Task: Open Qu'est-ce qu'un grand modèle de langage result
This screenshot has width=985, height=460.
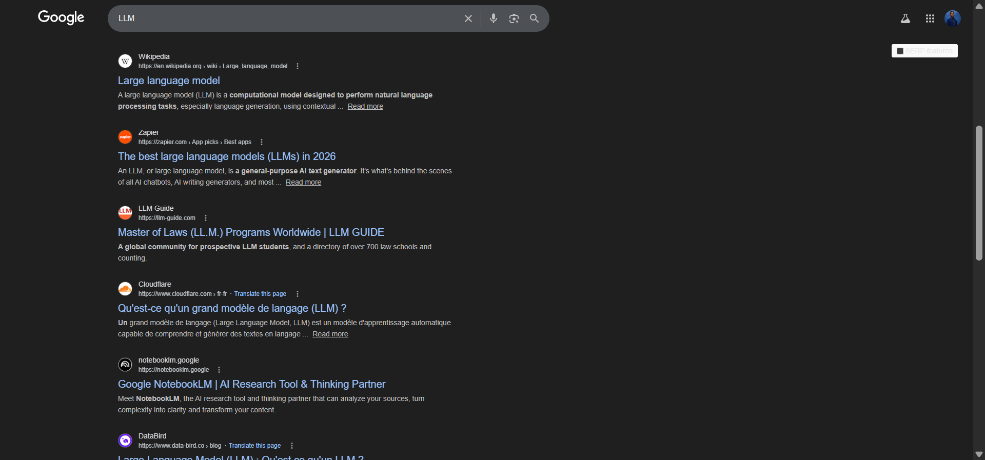Action: (232, 308)
